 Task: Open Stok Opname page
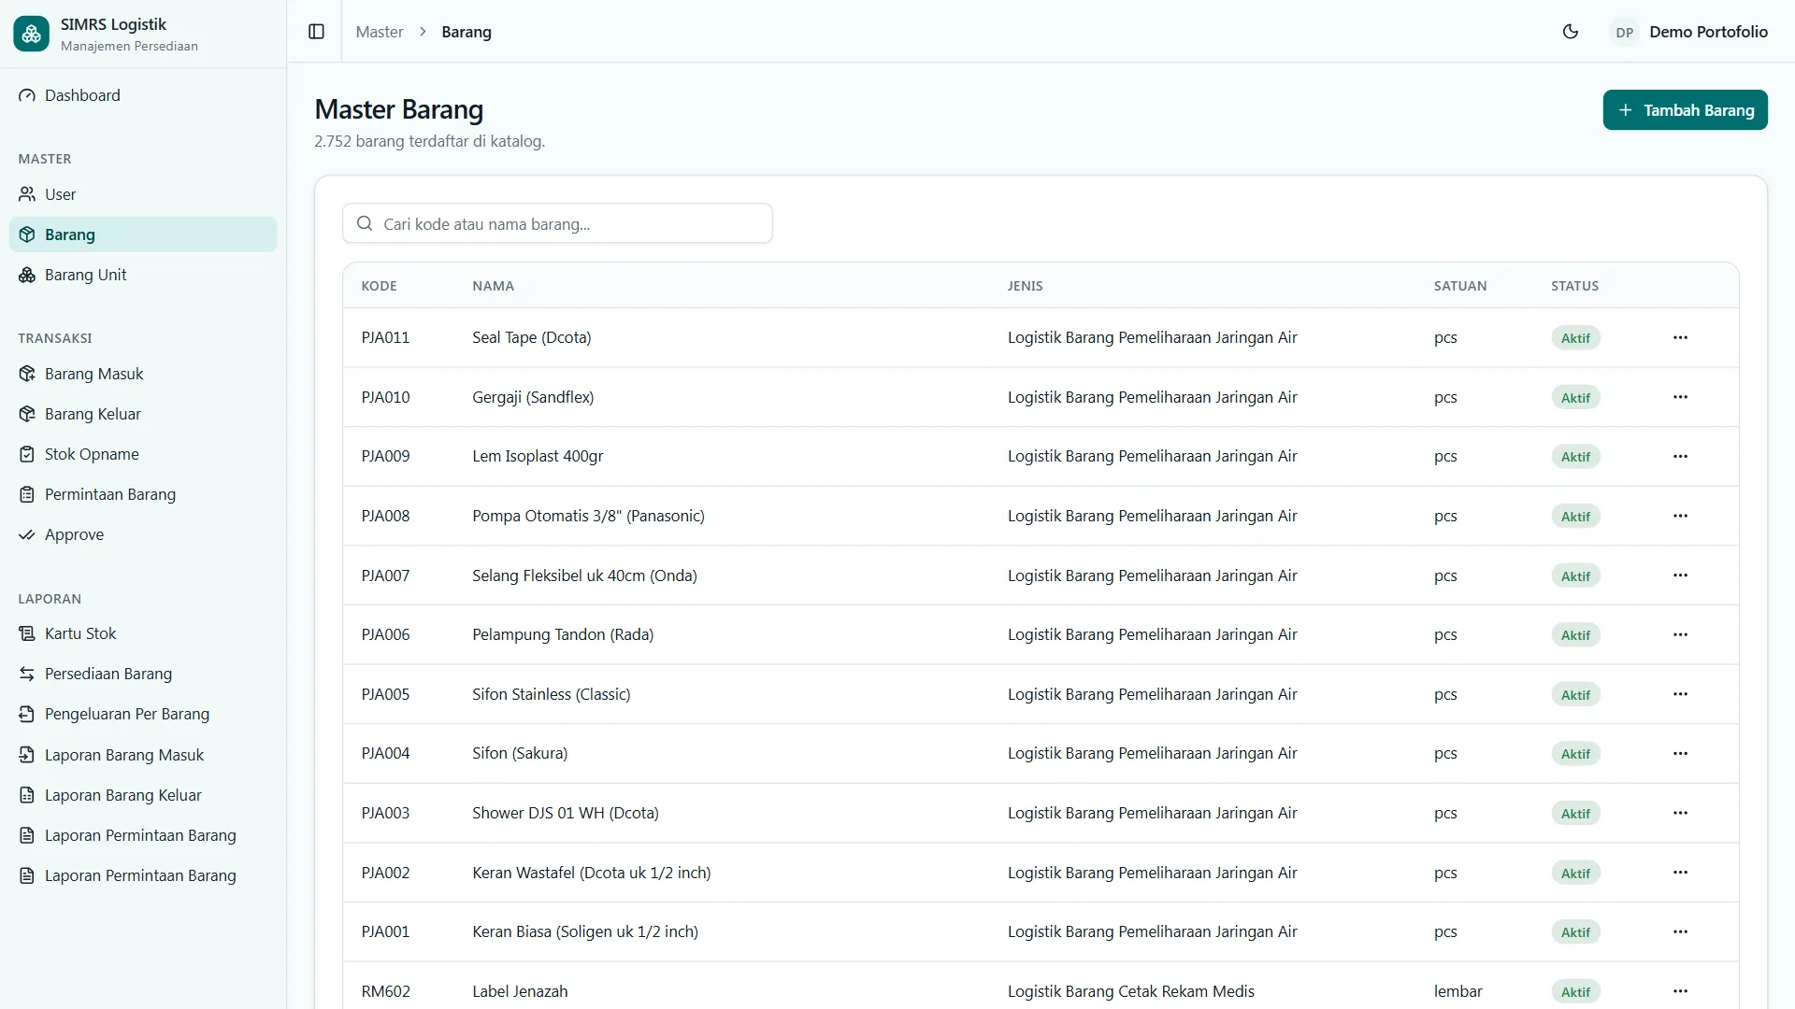143,454
